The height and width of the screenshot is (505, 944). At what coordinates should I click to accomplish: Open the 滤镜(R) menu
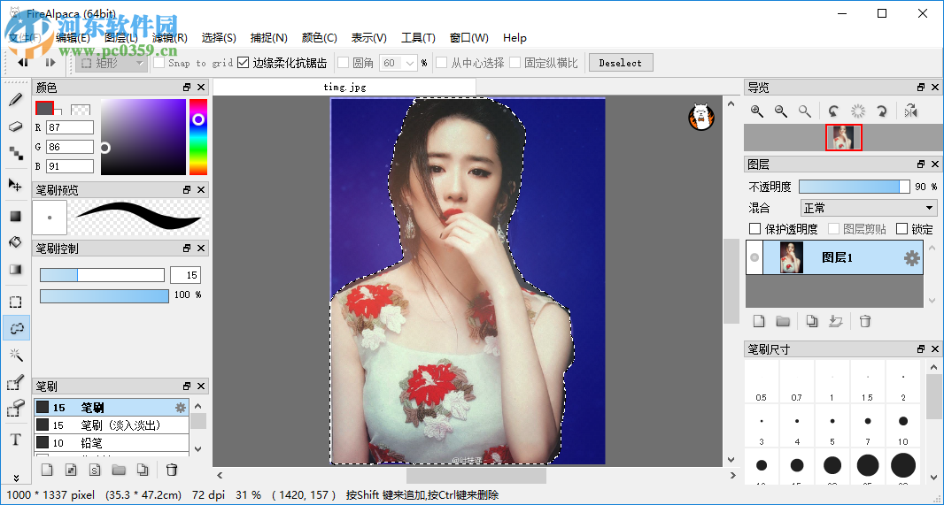[x=170, y=38]
